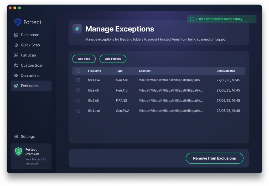The image size is (269, 186).
Task: Click the Custom Scan checklist icon
Action: click(x=16, y=65)
